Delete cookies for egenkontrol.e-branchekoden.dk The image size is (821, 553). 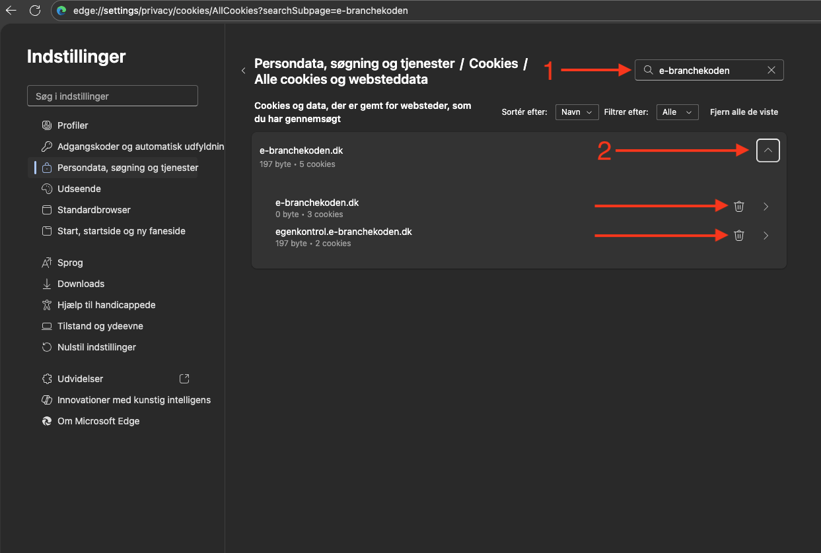coord(738,236)
